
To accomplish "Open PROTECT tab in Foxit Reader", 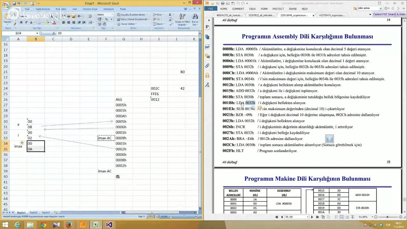I will coord(278,9).
